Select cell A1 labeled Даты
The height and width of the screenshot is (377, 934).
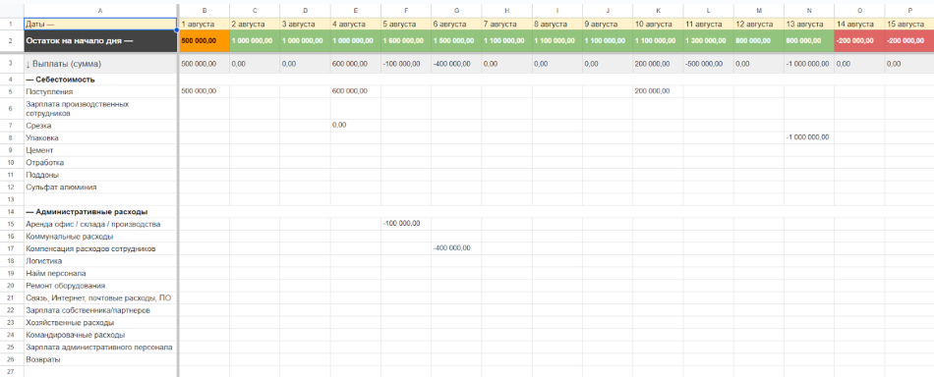click(100, 24)
